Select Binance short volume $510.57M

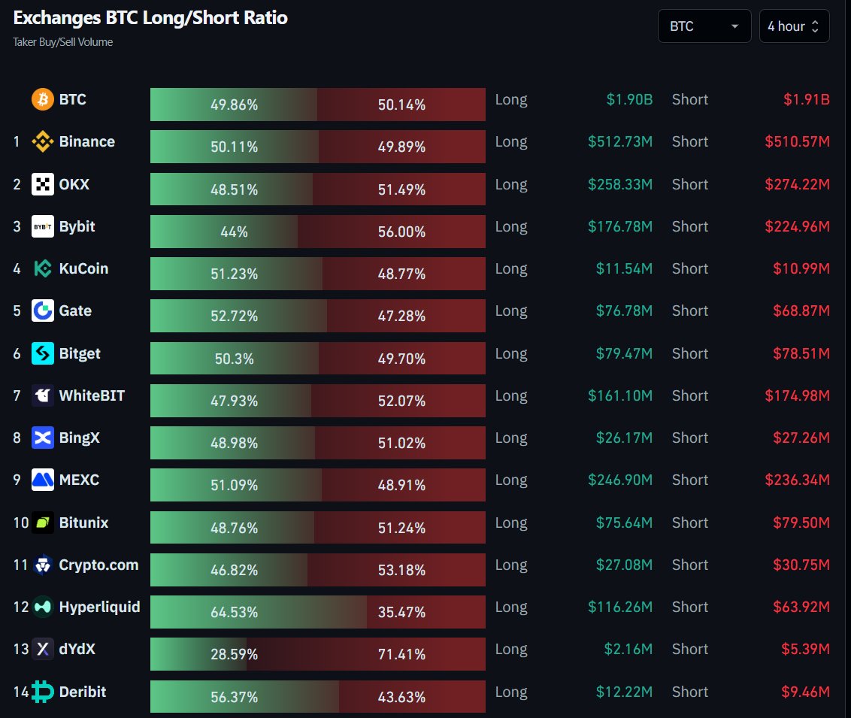click(x=797, y=141)
